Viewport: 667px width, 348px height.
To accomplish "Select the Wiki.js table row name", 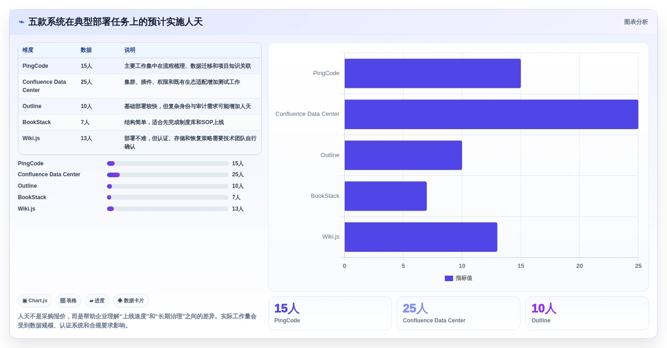I will [31, 138].
